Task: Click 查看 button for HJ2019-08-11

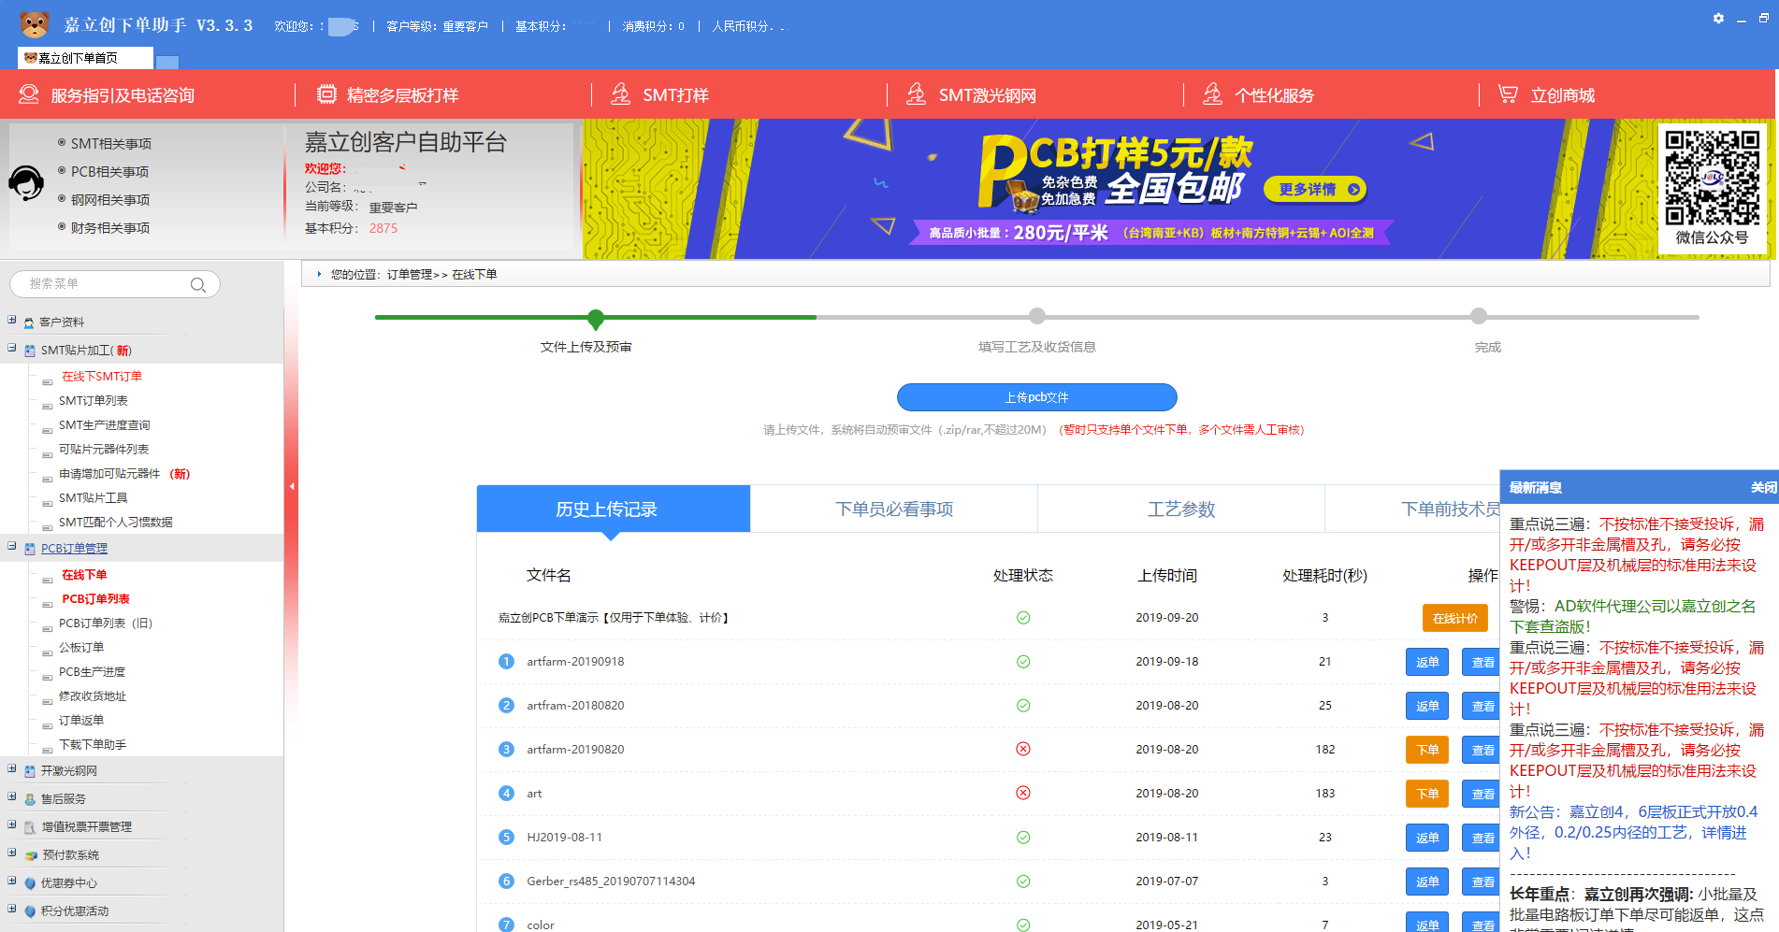Action: pos(1482,838)
